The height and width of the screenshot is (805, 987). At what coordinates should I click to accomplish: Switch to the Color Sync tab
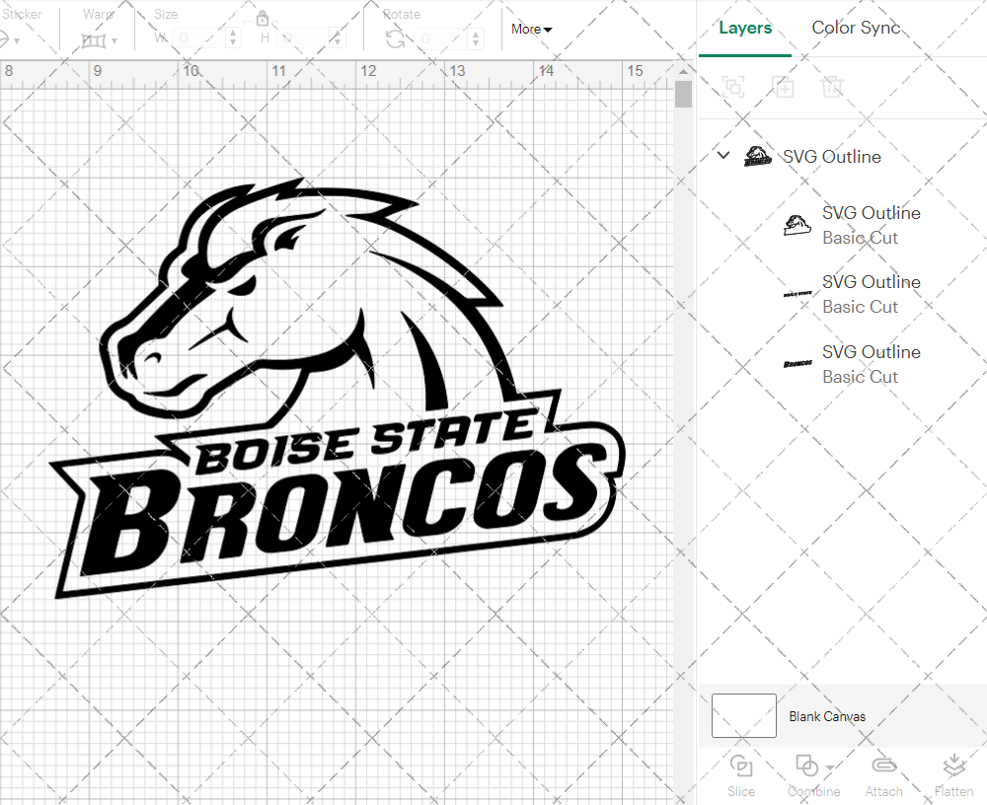[856, 28]
